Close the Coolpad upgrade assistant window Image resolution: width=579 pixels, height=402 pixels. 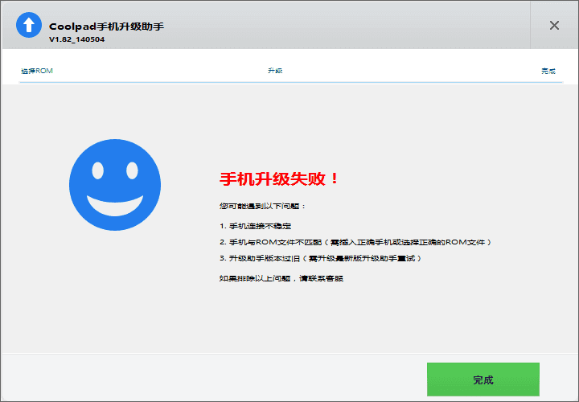click(554, 26)
